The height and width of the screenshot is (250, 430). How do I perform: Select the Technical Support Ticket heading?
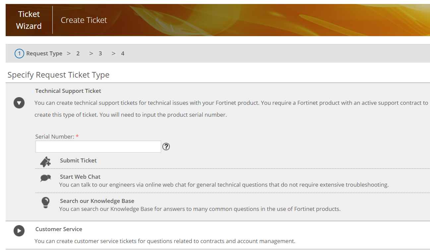coord(68,91)
